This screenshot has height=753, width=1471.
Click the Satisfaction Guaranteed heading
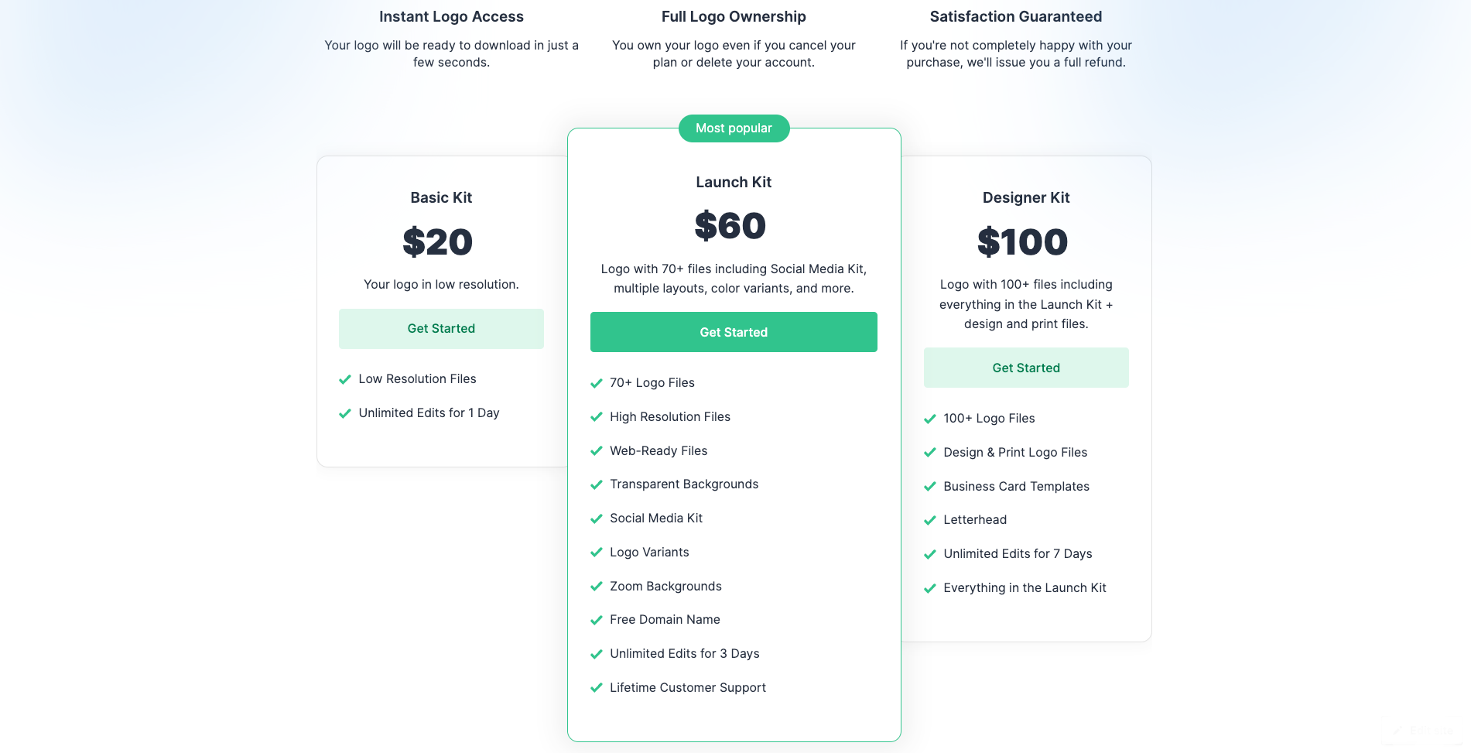[1015, 17]
